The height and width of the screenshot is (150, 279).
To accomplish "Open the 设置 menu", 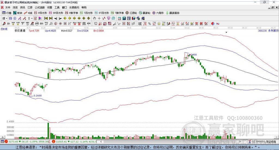I will [x=50, y=7].
